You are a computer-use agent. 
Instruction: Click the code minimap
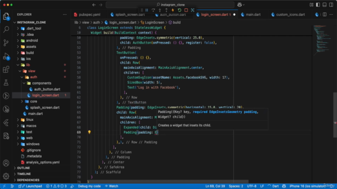[322, 41]
